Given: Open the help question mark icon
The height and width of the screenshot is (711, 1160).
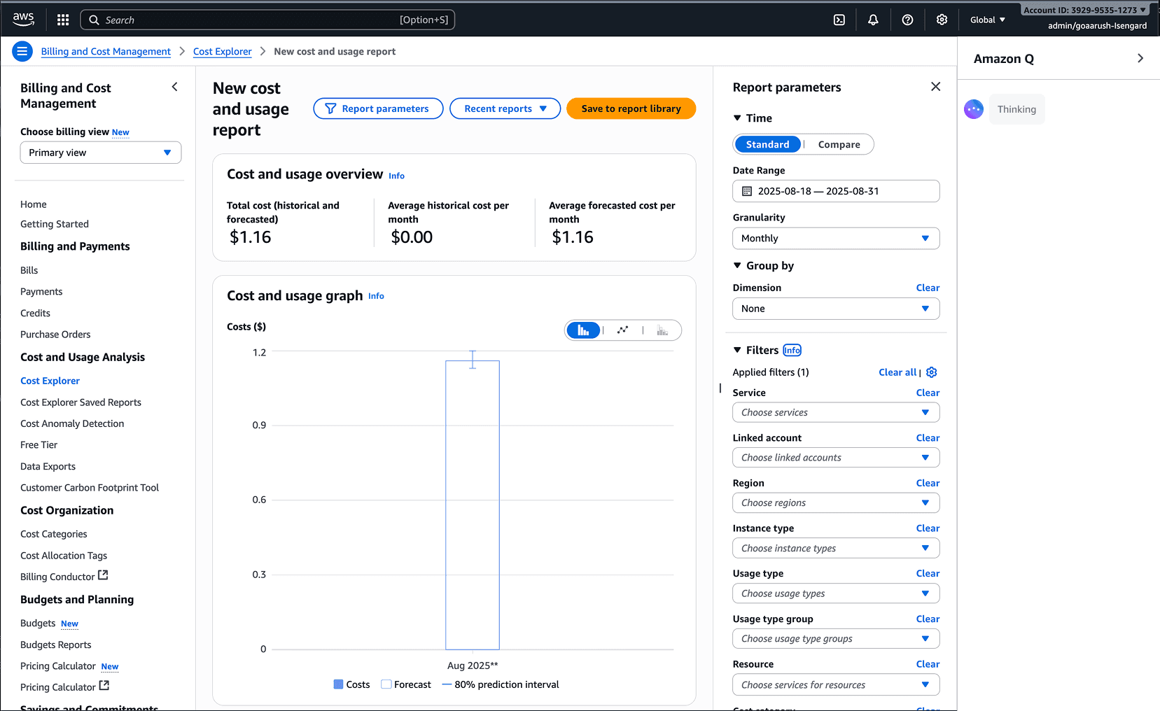Looking at the screenshot, I should tap(907, 20).
